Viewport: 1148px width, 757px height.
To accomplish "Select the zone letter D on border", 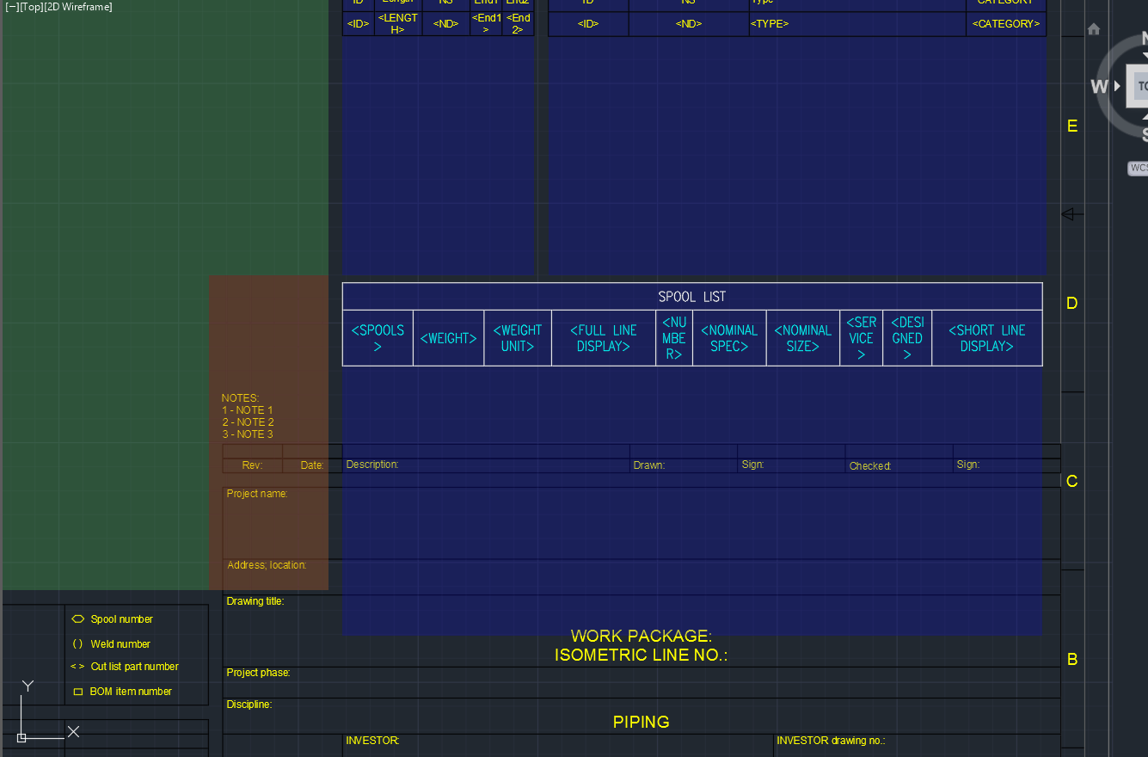I will tap(1072, 304).
